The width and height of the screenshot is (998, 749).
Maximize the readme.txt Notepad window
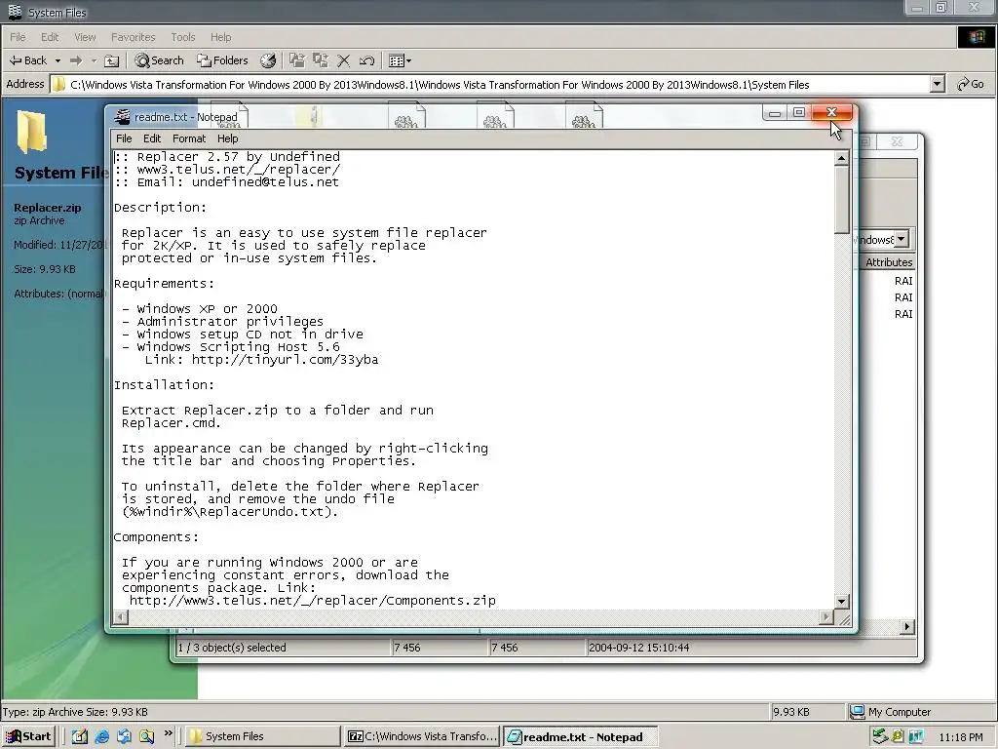[799, 113]
